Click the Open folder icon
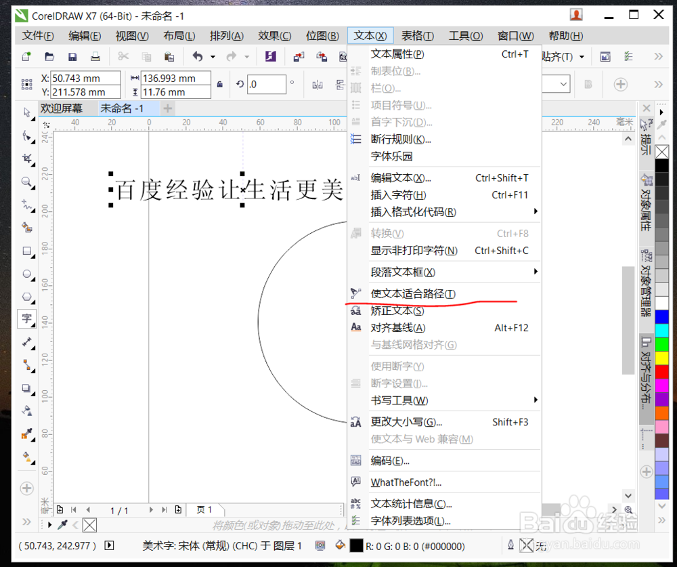Viewport: 677px width, 567px height. click(49, 56)
